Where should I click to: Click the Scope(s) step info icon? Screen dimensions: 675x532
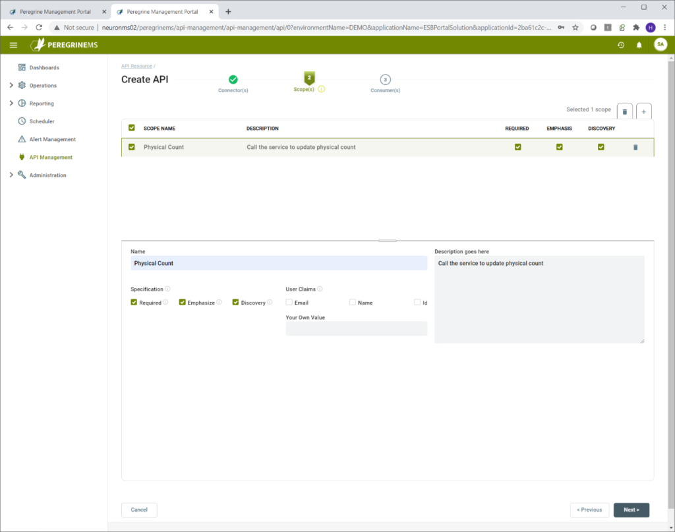(x=321, y=89)
